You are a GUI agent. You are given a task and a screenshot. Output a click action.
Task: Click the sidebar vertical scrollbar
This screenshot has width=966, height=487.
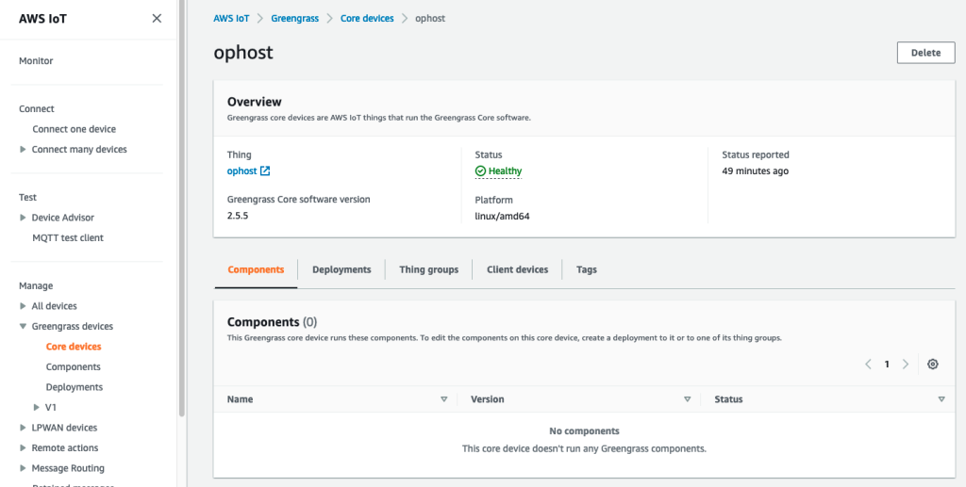tap(182, 209)
